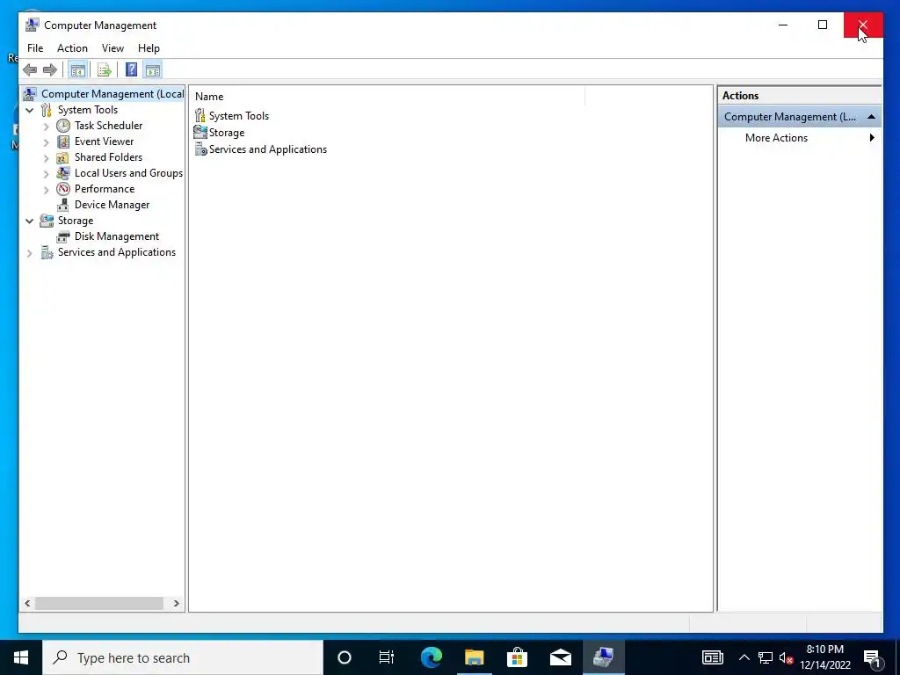Collapse the Storage tree node
The height and width of the screenshot is (675, 900).
[30, 221]
